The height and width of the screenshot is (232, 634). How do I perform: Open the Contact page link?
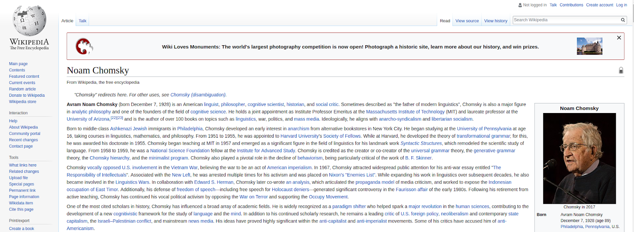click(x=21, y=146)
